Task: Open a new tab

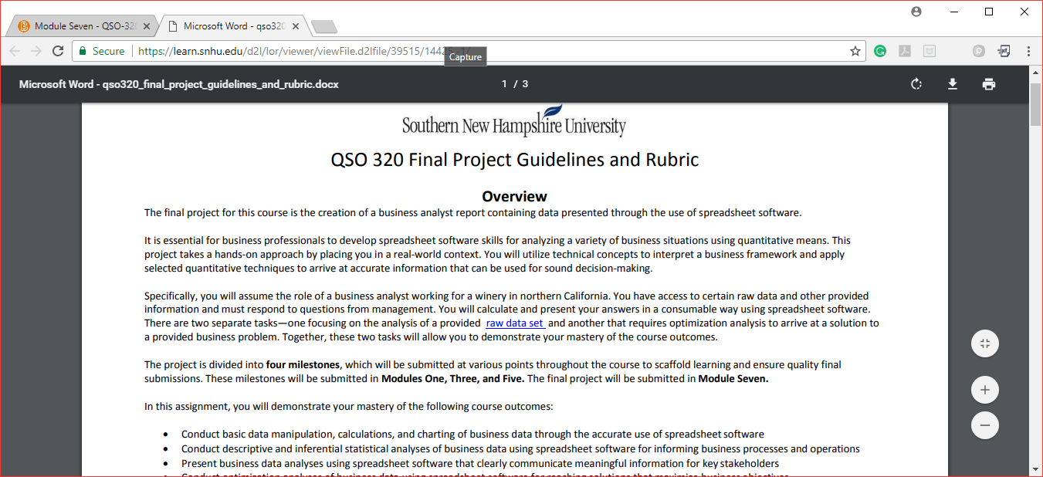Action: pos(324,27)
